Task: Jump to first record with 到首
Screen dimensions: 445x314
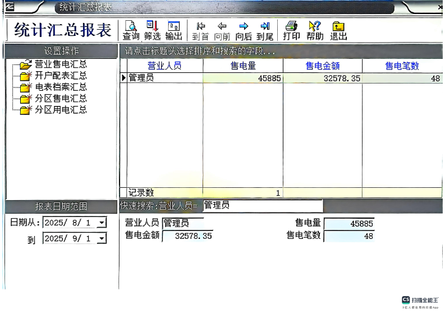Action: tap(200, 30)
